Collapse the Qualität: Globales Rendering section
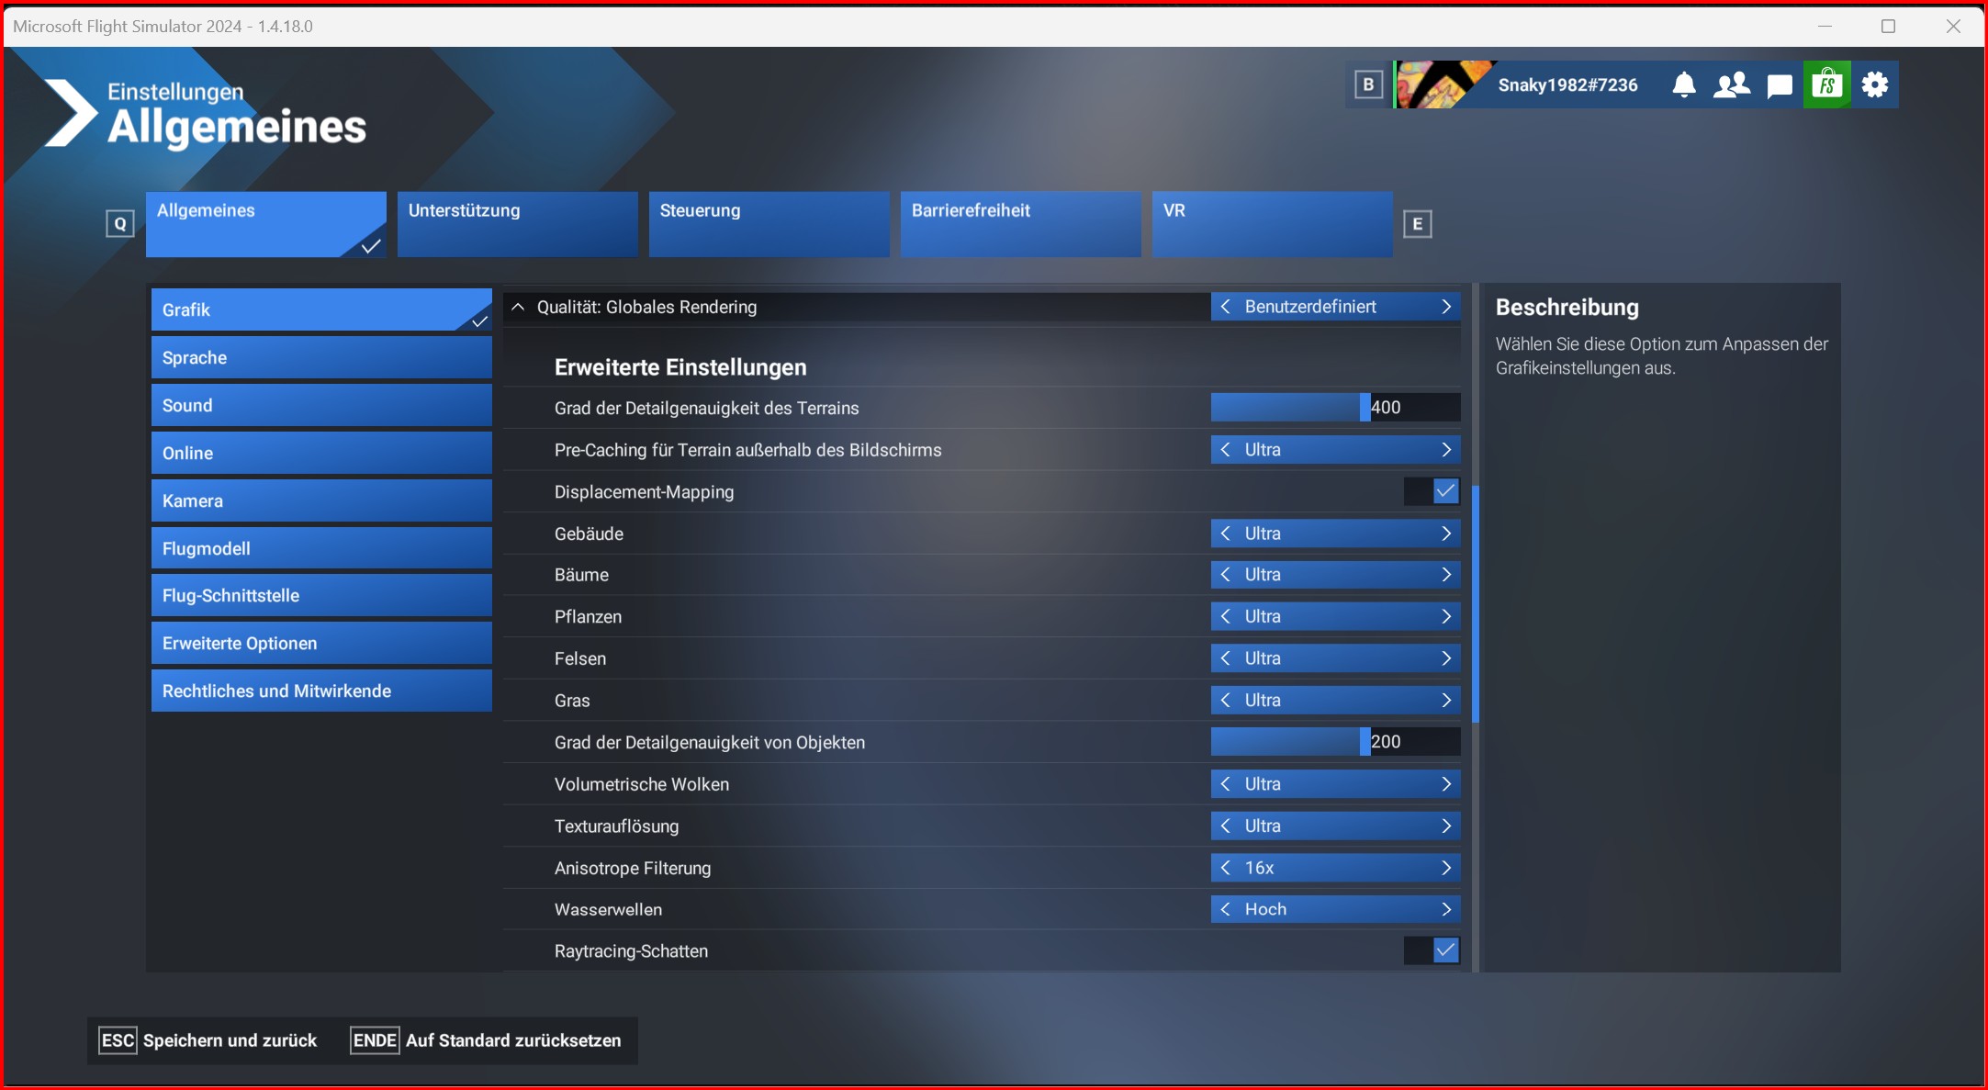 pos(518,307)
